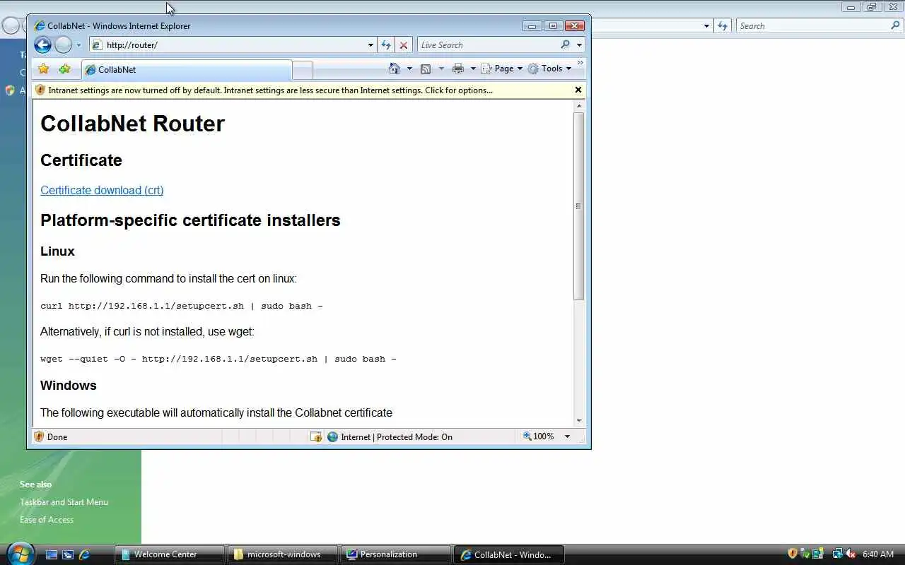
Task: Stop loading with the red X icon
Action: click(x=404, y=45)
